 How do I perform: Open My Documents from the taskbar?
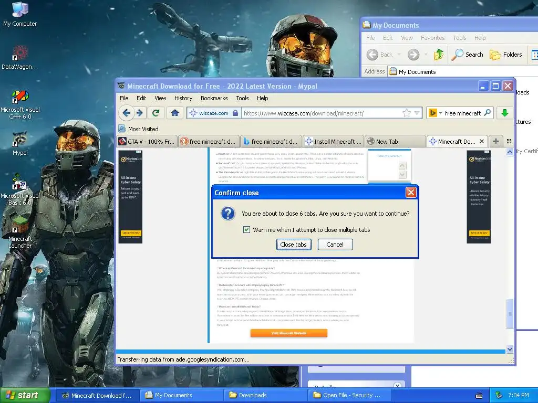coord(181,395)
